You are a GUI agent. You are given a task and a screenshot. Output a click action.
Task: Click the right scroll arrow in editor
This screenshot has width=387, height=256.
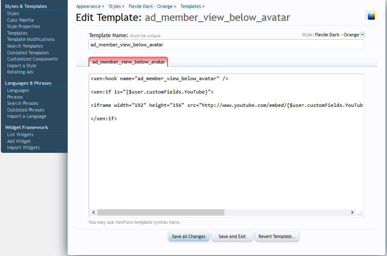tap(352, 212)
